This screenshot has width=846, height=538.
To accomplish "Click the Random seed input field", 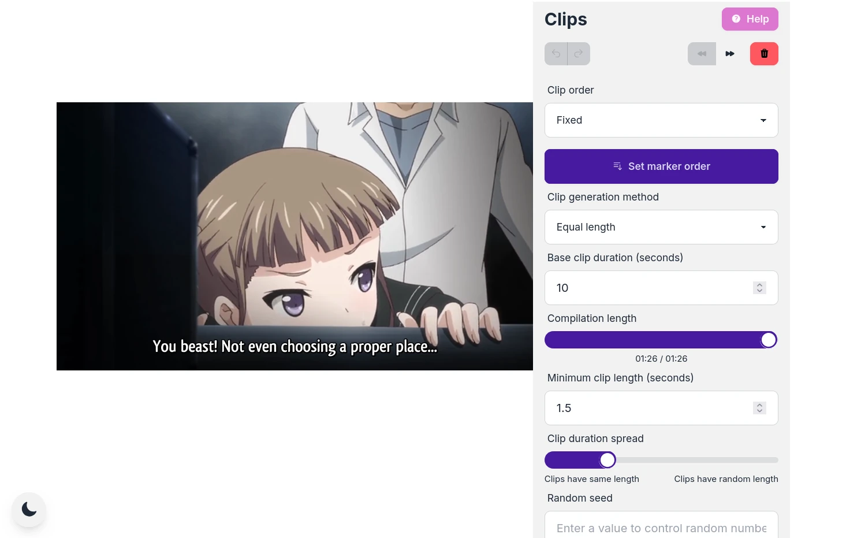I will point(661,526).
